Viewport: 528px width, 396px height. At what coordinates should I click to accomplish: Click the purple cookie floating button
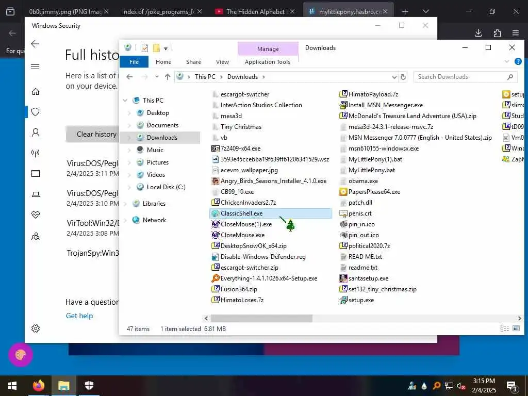tap(21, 355)
